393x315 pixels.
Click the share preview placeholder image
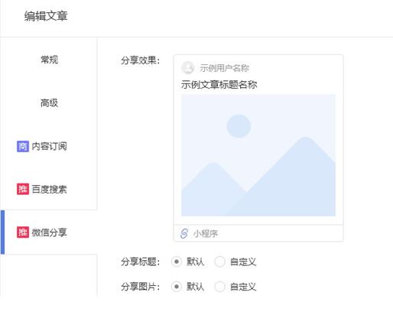click(258, 155)
